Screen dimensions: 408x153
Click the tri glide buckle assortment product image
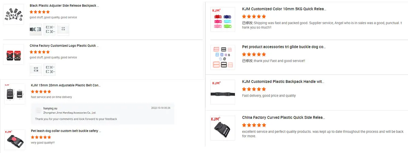pyautogui.click(x=223, y=57)
